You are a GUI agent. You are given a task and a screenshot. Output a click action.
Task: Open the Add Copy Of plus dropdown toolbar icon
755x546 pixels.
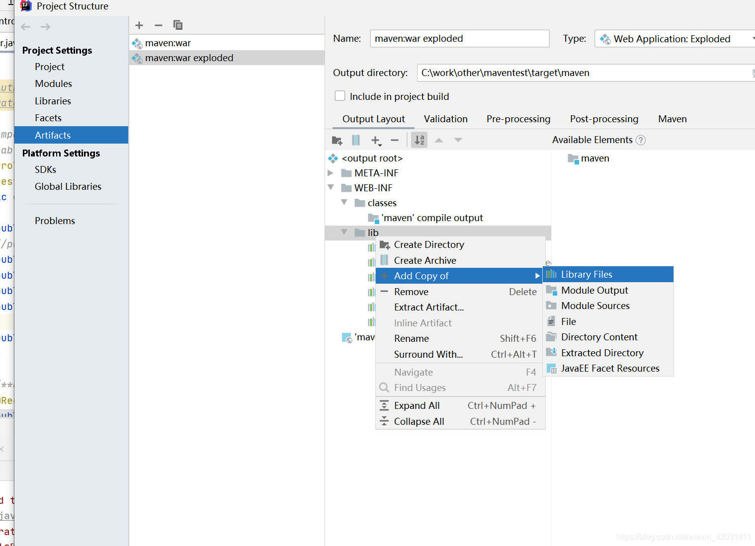pyautogui.click(x=376, y=141)
